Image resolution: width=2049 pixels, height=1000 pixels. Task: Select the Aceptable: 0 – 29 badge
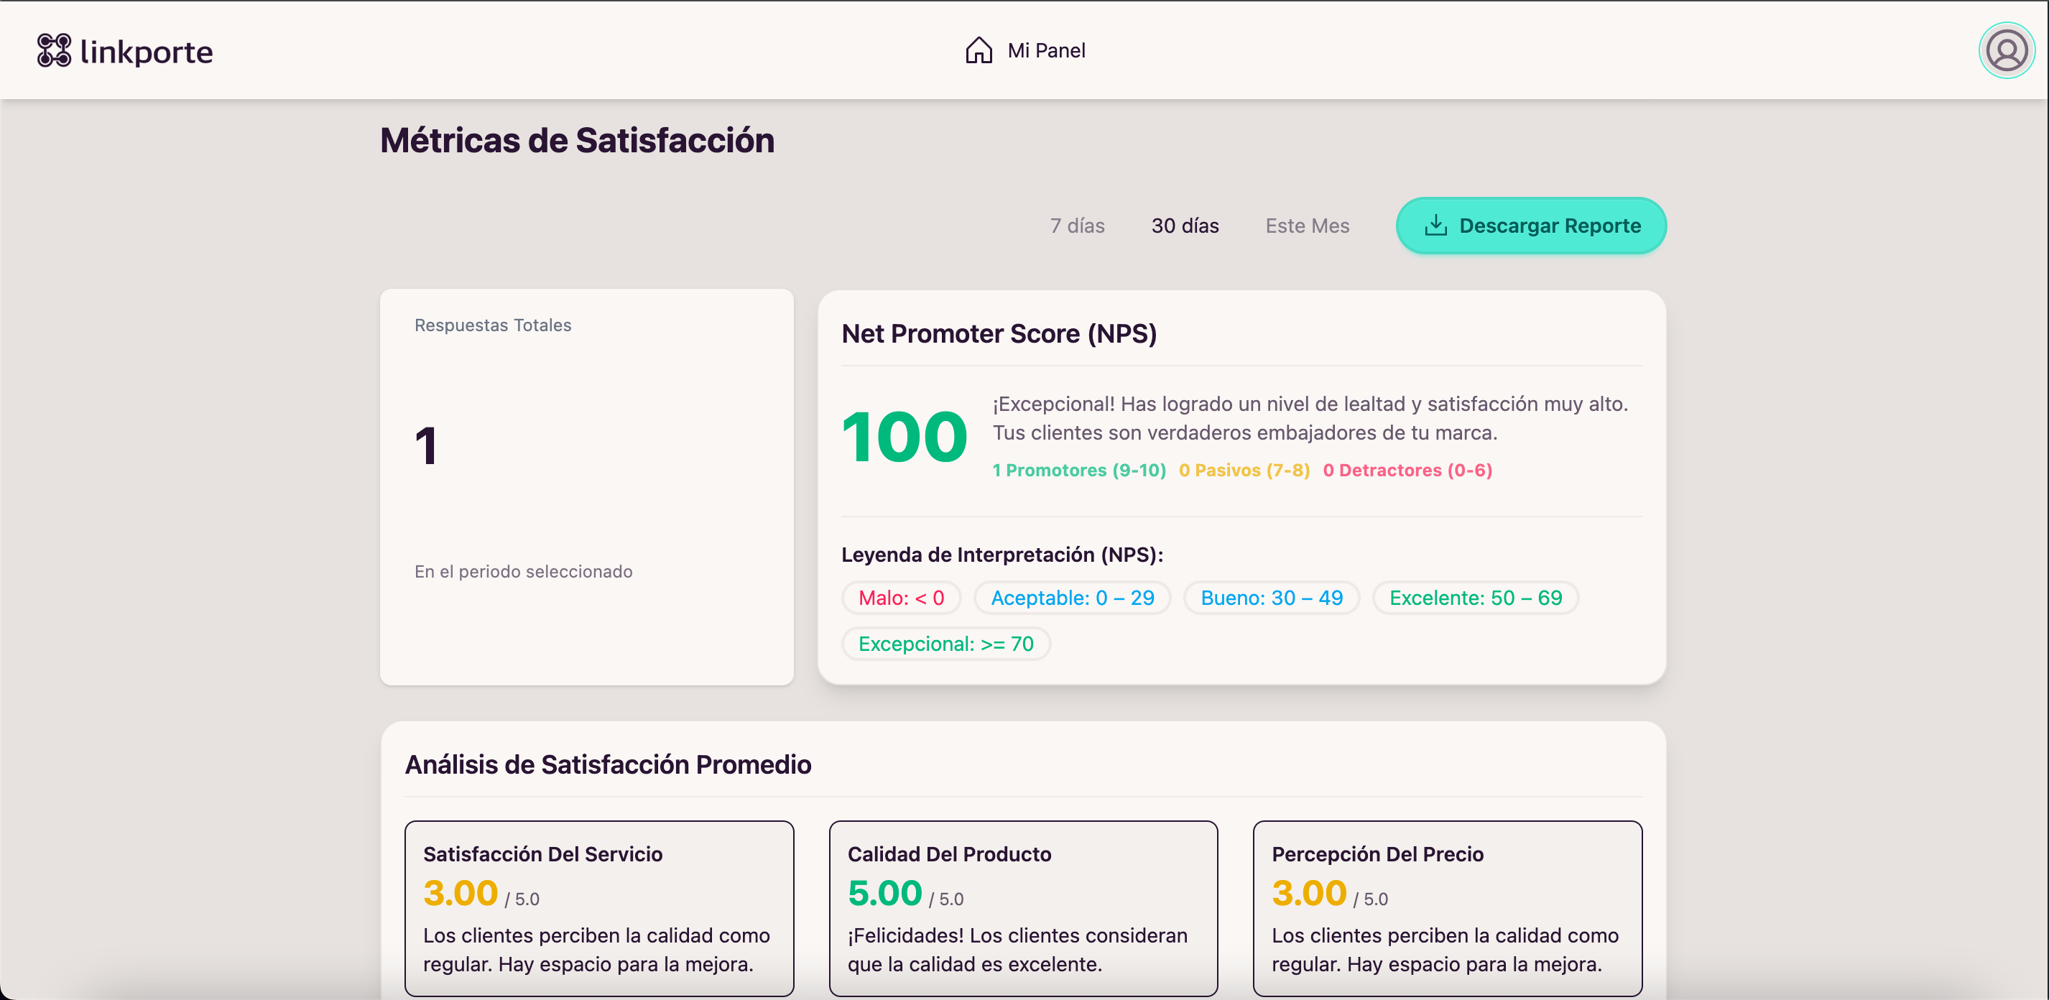click(x=1072, y=598)
